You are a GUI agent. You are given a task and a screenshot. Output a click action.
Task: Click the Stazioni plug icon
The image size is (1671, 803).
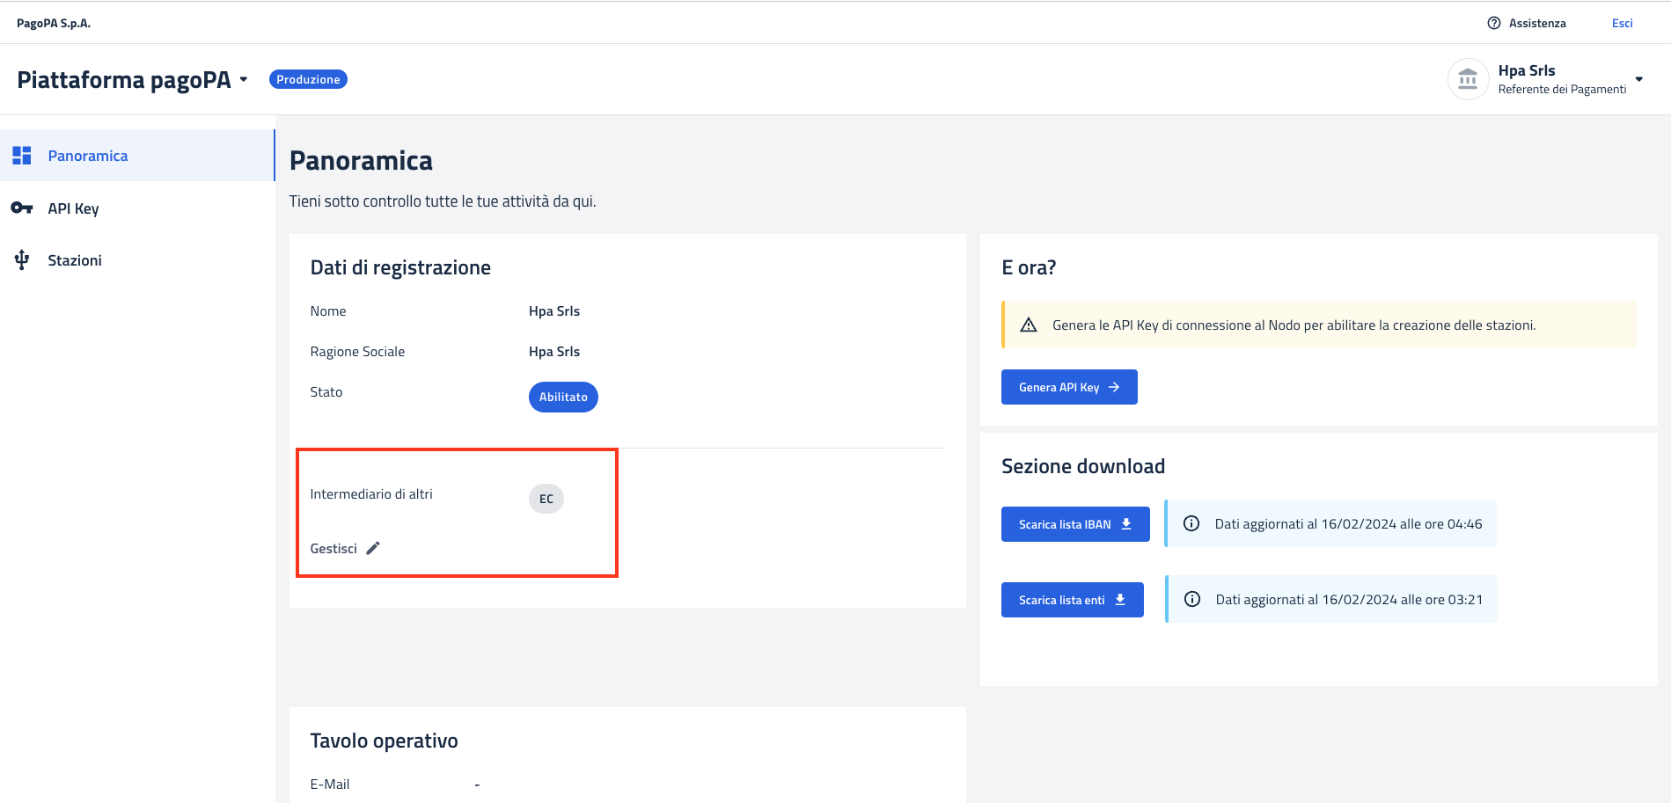(22, 260)
